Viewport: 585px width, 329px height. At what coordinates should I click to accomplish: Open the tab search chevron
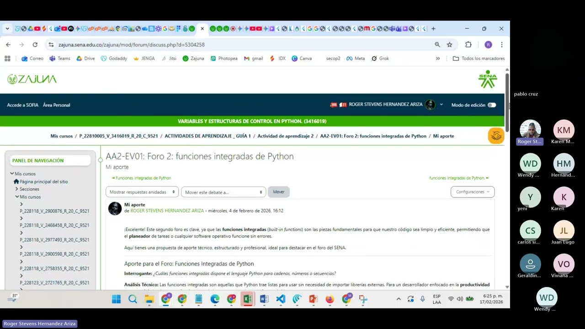(7, 28)
